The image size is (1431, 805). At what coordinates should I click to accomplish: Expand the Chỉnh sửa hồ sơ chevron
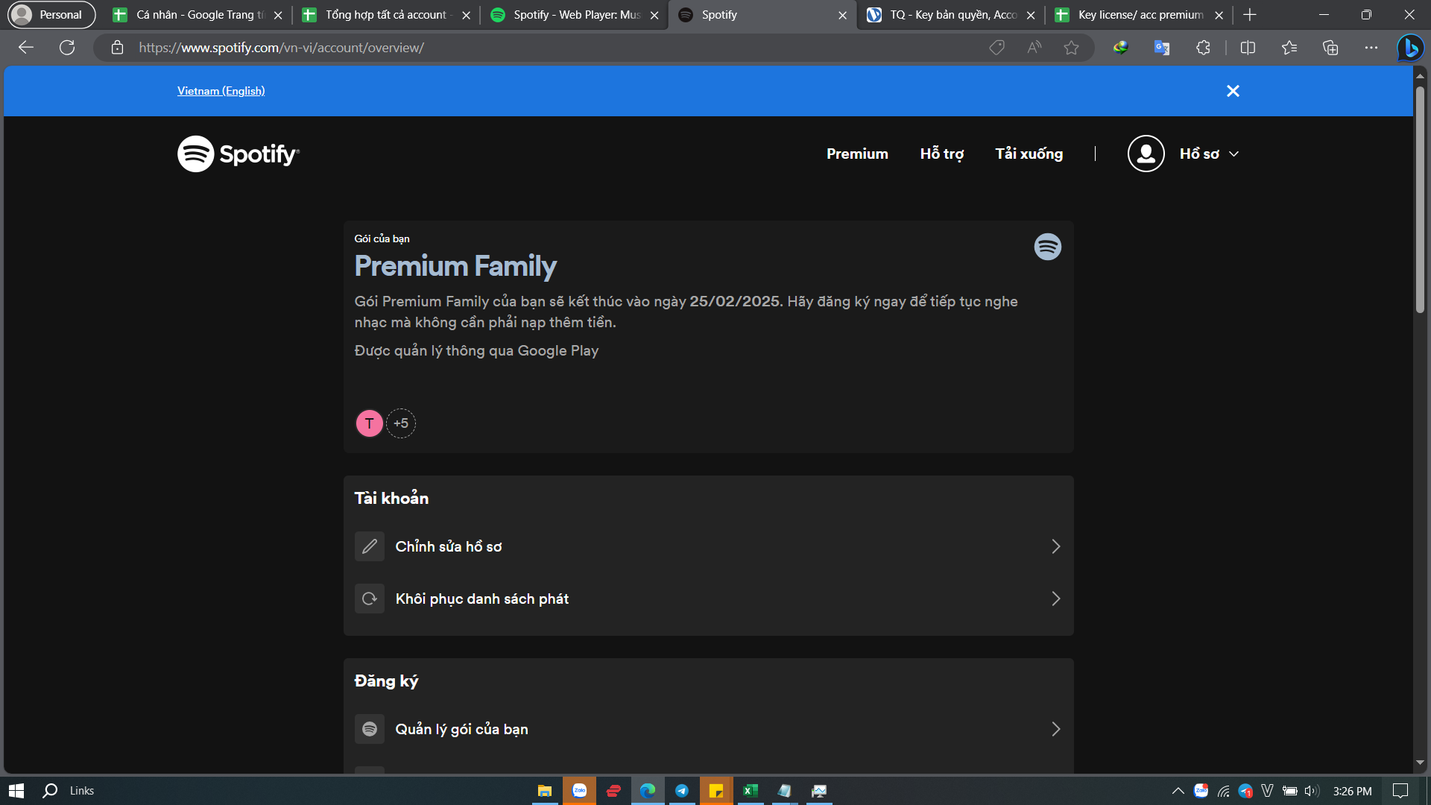(1056, 546)
